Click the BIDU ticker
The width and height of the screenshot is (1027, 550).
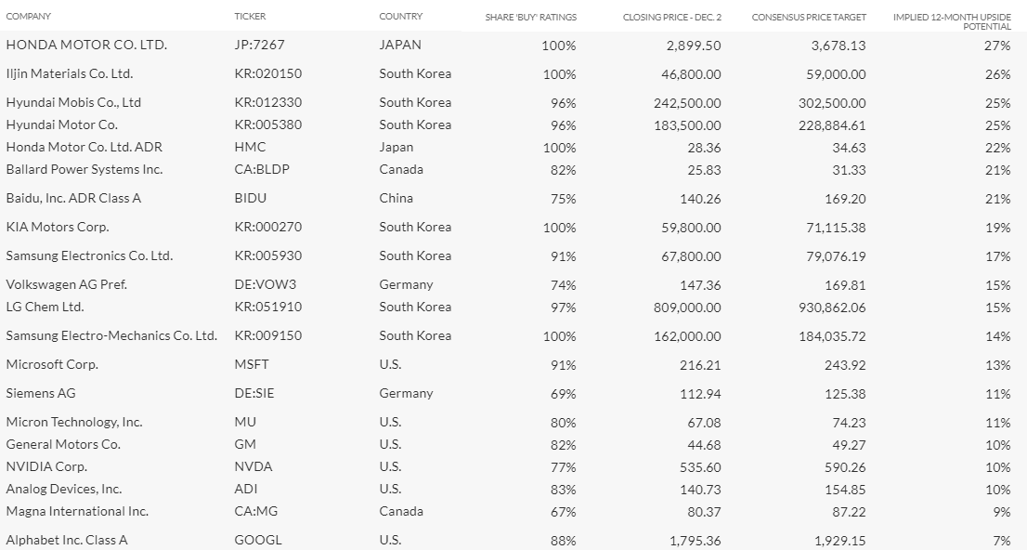[x=250, y=198]
